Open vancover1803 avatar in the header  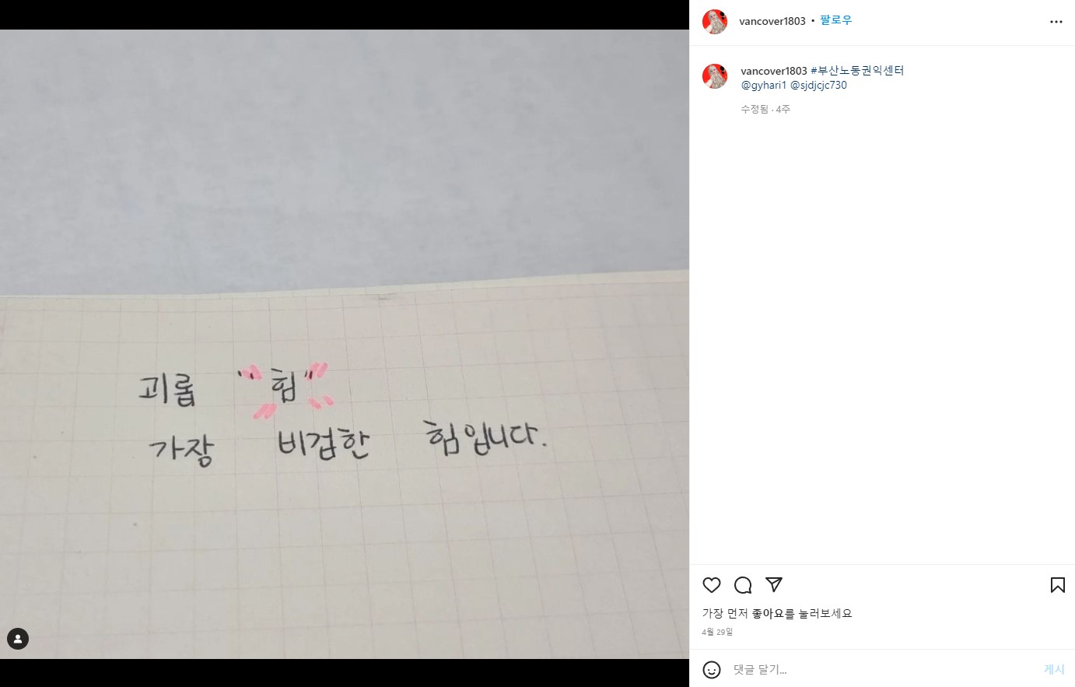[x=715, y=22]
